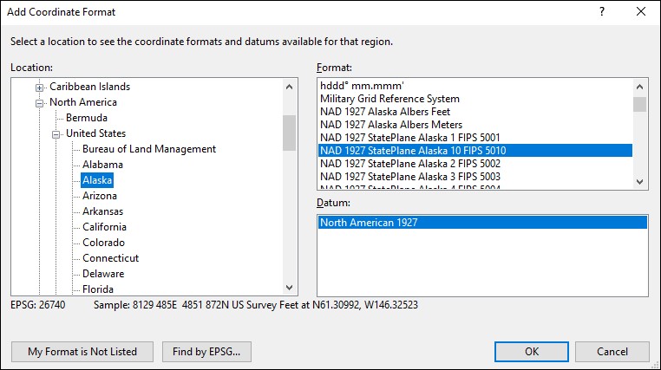Select NAD 1927 Alaska Albers Feet format
661x370 pixels.
(x=384, y=112)
